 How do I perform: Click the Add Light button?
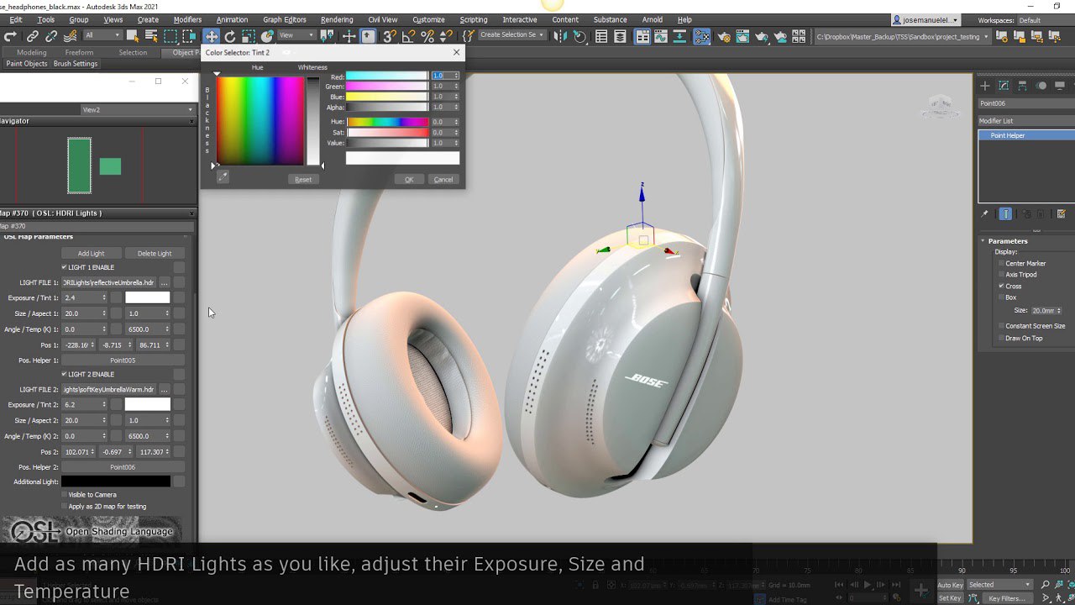click(91, 253)
